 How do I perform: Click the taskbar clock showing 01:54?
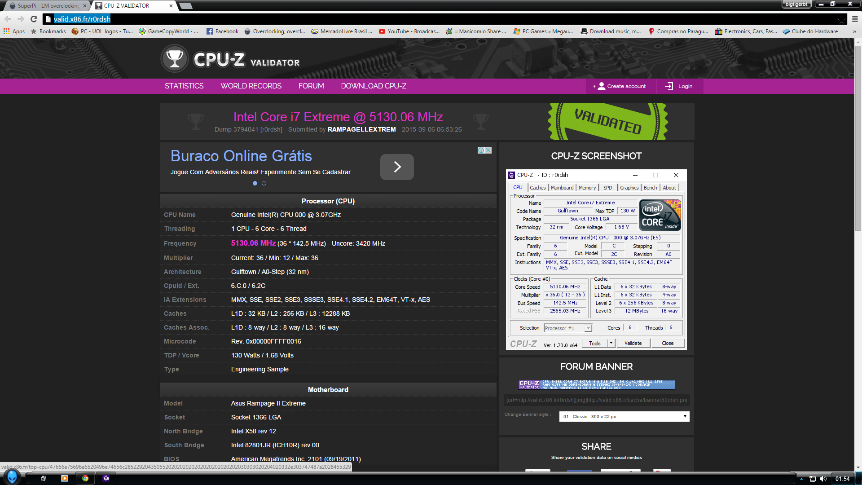pos(843,479)
